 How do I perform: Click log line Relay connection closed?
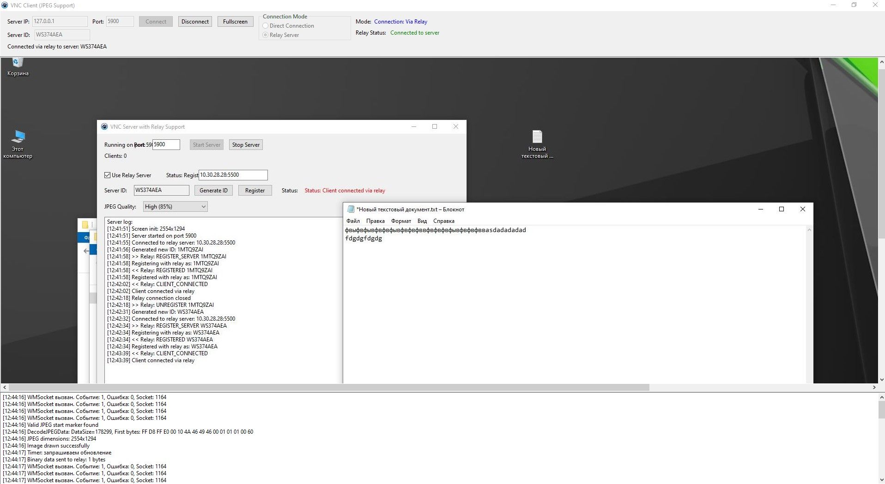click(x=149, y=298)
